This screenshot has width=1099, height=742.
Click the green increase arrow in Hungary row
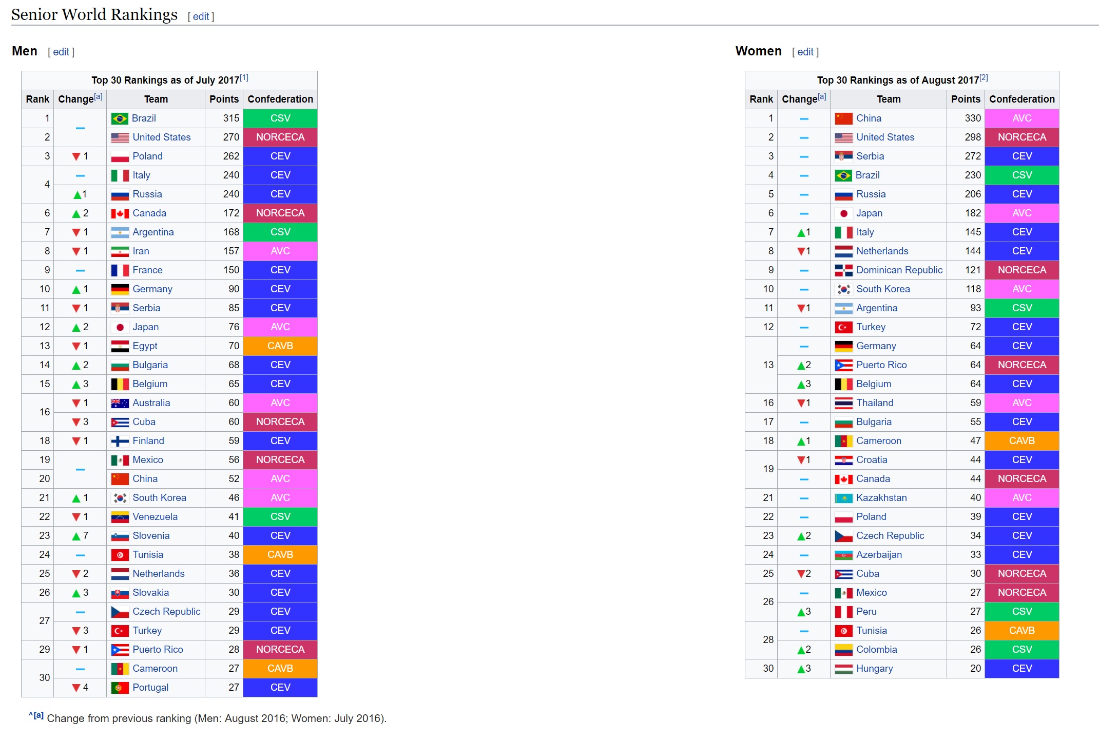(x=801, y=669)
